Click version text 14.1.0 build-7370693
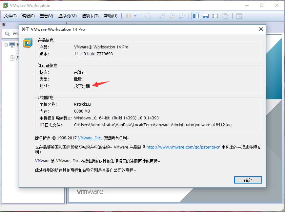 [x=93, y=54]
